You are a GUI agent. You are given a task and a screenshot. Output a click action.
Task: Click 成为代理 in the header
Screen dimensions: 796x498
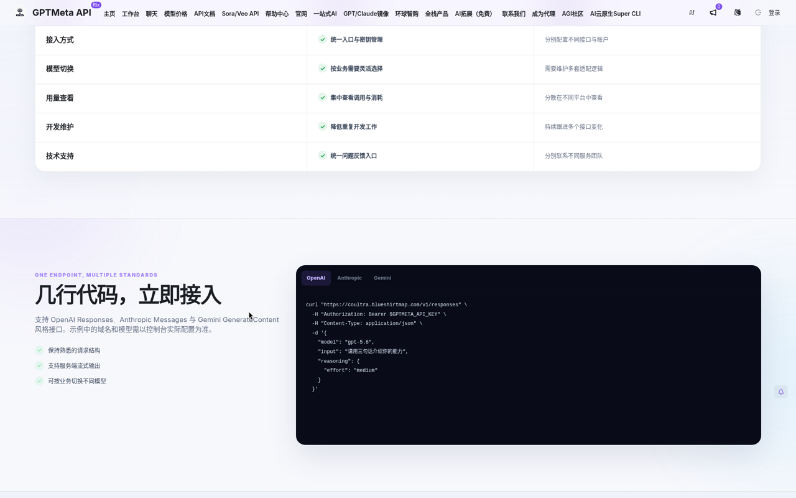click(x=544, y=14)
